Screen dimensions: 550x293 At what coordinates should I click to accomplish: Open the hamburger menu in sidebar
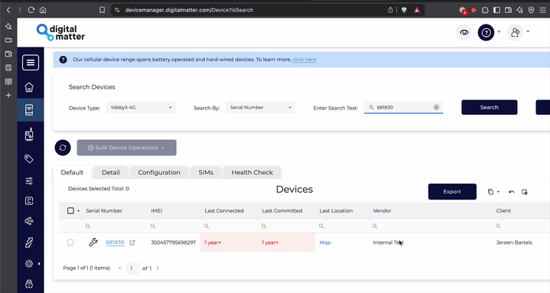31,63
